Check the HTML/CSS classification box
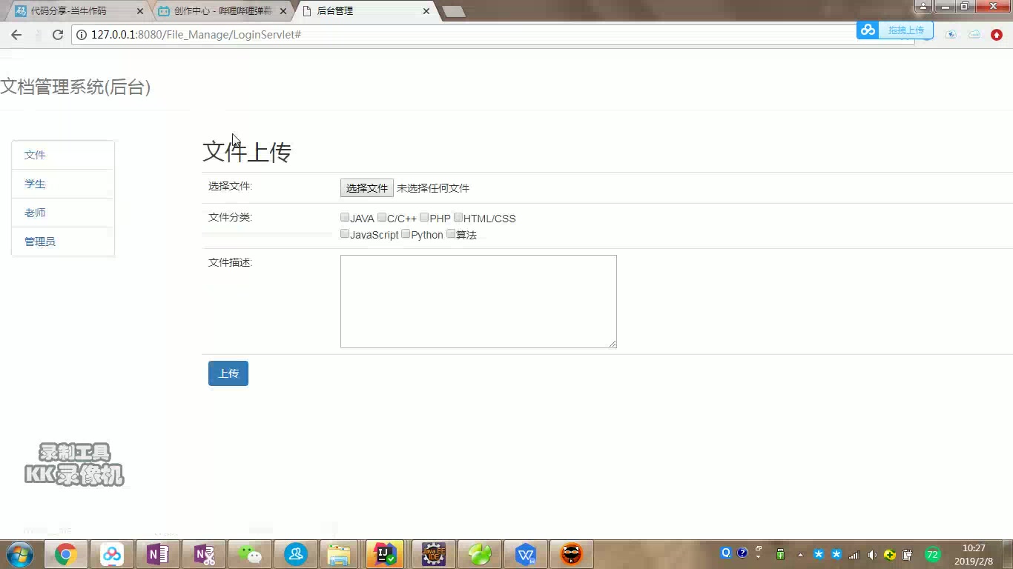Screen dimensions: 1013x569 point(458,217)
